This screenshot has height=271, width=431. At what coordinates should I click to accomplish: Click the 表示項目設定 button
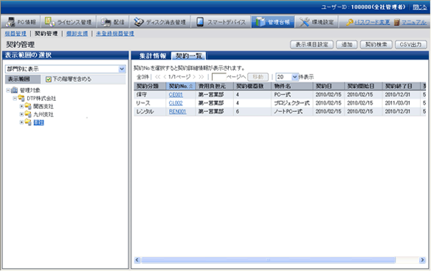(311, 45)
